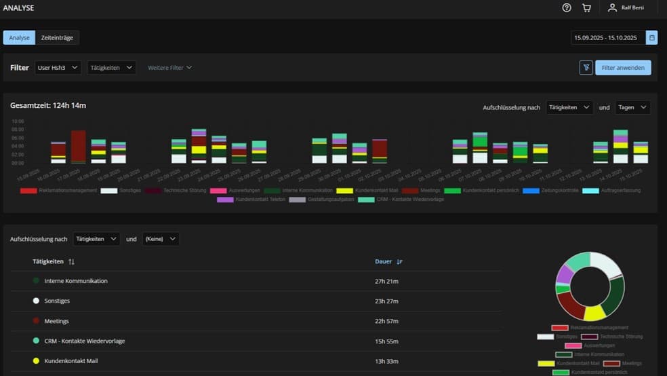Open the help question mark icon
The height and width of the screenshot is (376, 667).
[567, 8]
